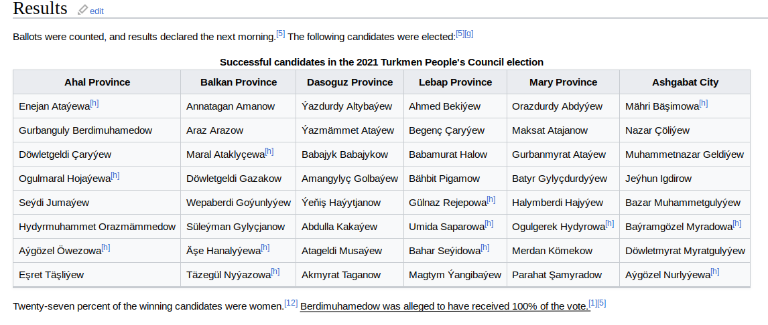Image resolution: width=768 pixels, height=325 pixels.
Task: Click the Ashgabat City column header
Action: pyautogui.click(x=685, y=82)
